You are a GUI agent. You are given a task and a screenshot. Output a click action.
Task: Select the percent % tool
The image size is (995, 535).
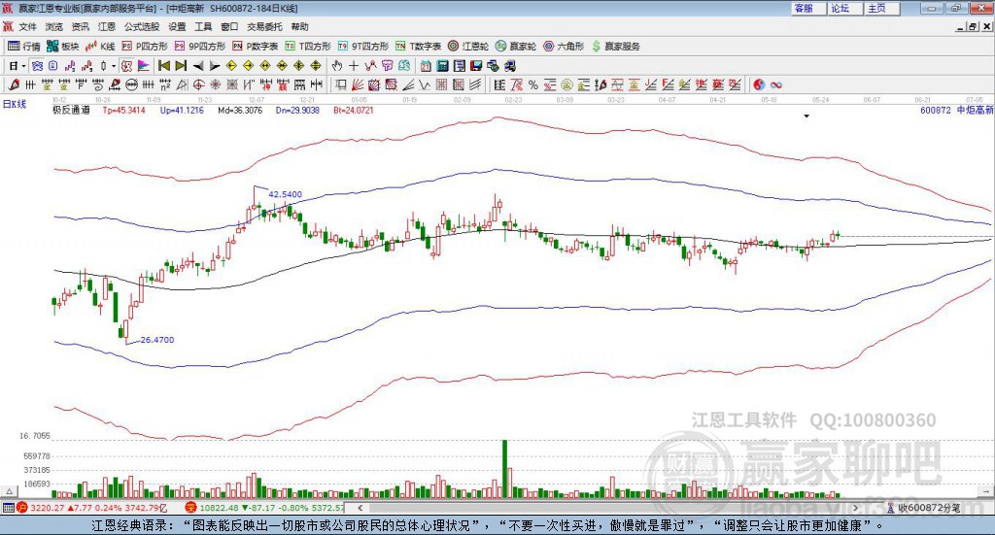pyautogui.click(x=533, y=84)
